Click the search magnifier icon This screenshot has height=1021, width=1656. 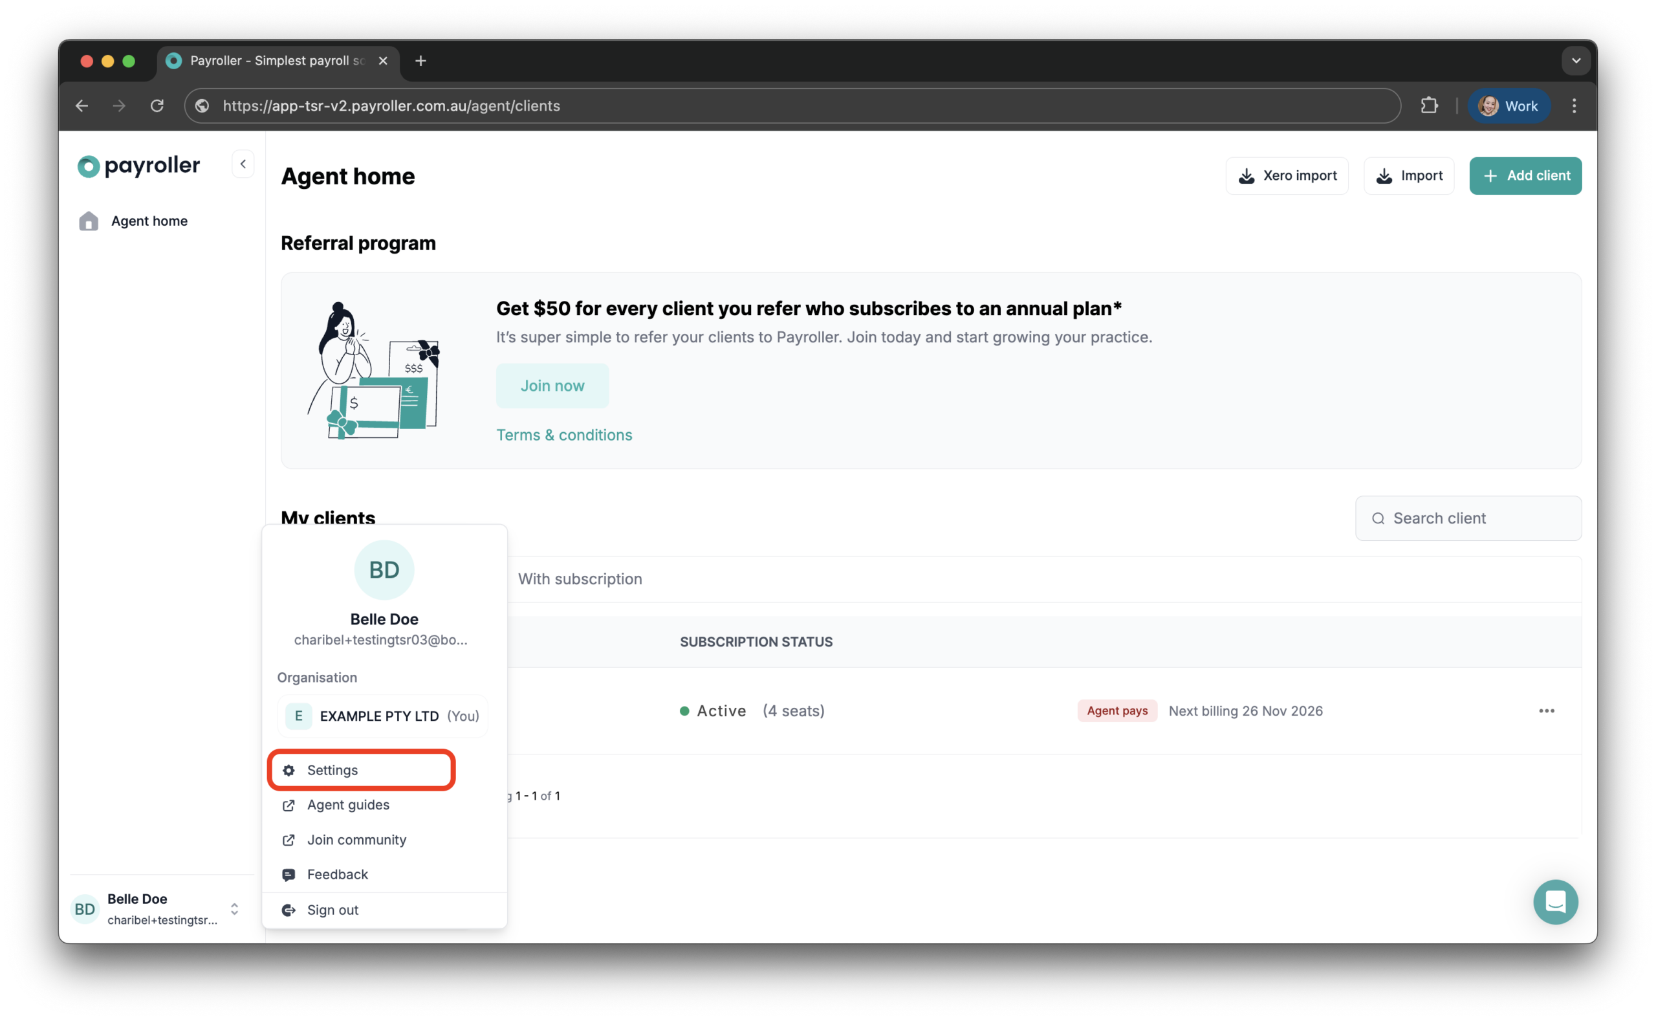[1378, 518]
